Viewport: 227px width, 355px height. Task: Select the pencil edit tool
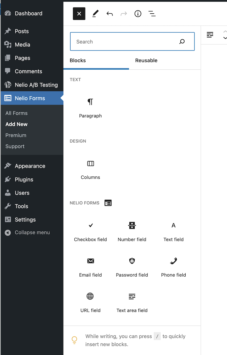pyautogui.click(x=95, y=14)
